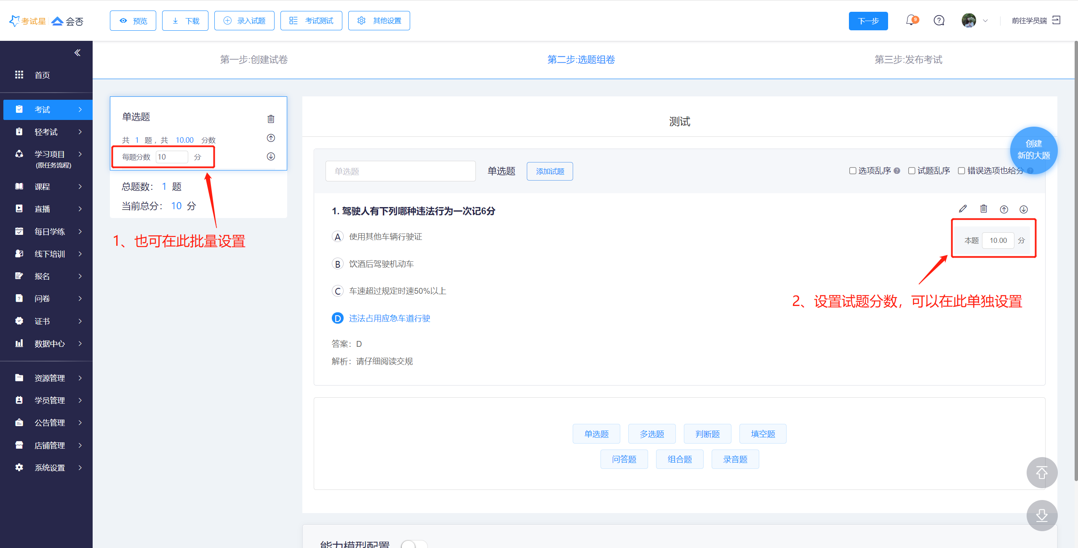Toggle the 能力模型配置 switch

(414, 544)
